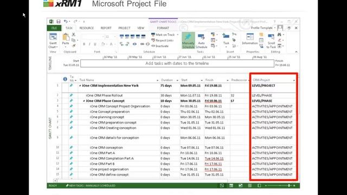Click the Redo arrow icon
The image size is (347, 195).
[x=75, y=21]
